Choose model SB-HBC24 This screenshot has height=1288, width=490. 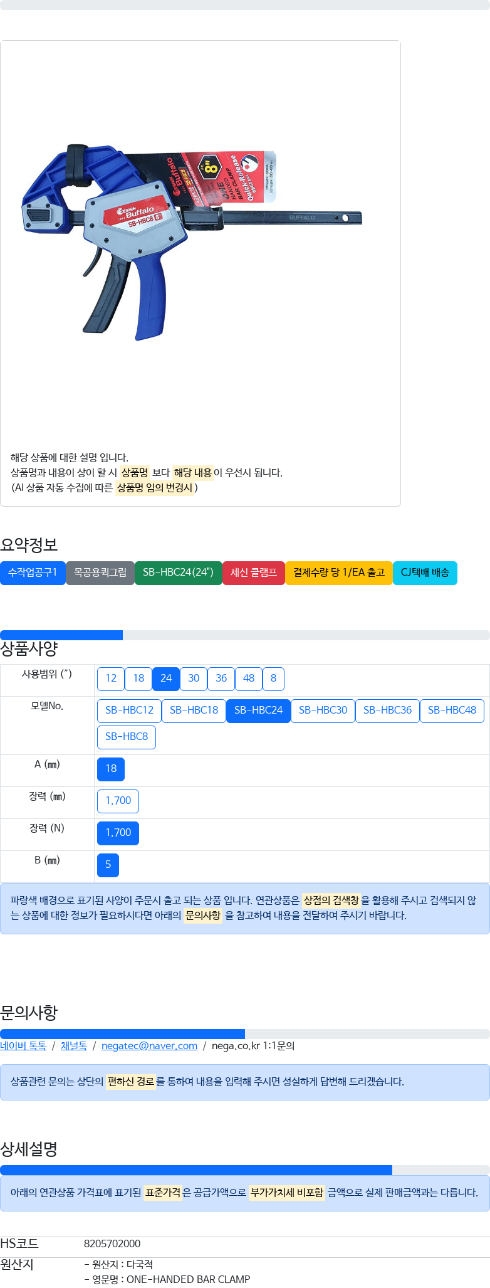click(258, 710)
